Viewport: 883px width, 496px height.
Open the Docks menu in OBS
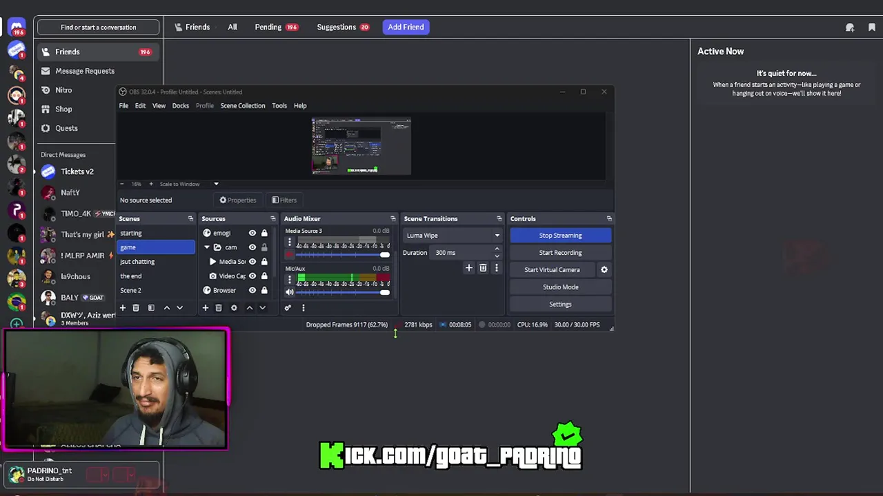(181, 106)
